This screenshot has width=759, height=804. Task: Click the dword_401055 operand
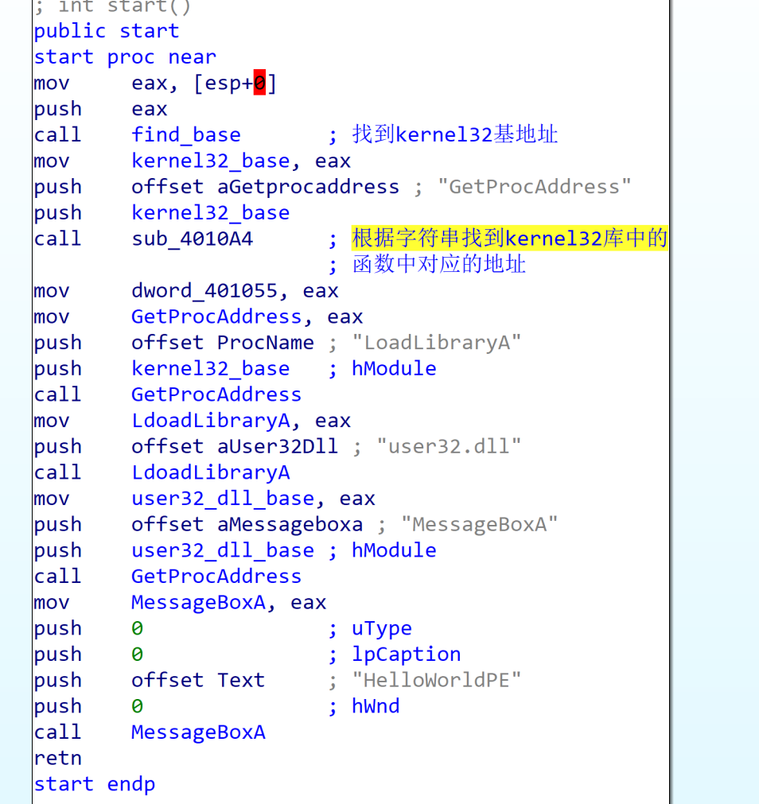204,291
